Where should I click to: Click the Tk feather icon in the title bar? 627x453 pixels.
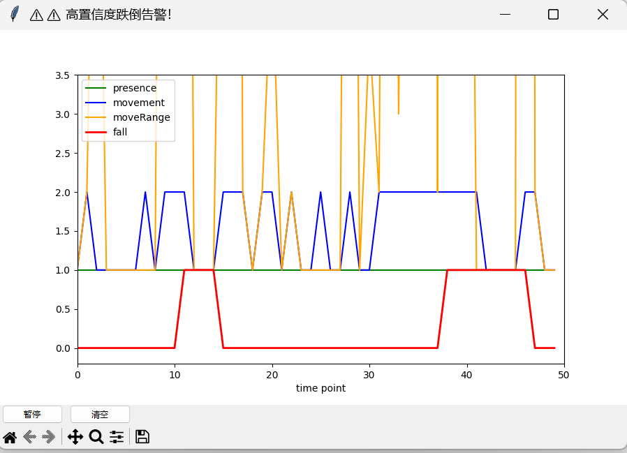pos(15,14)
